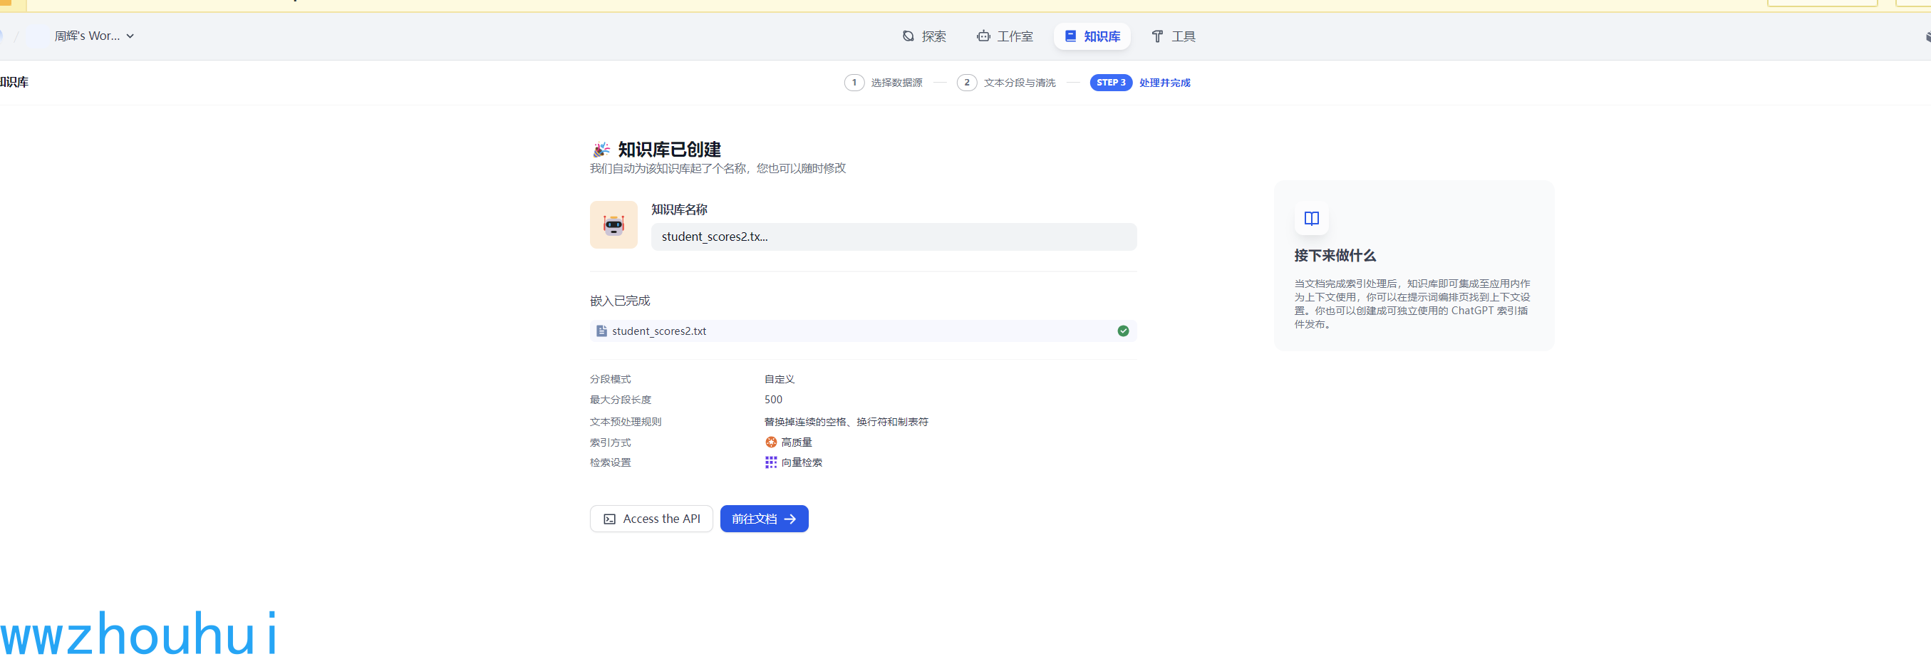
Task: Click the terminal icon in Access the API
Action: click(609, 519)
